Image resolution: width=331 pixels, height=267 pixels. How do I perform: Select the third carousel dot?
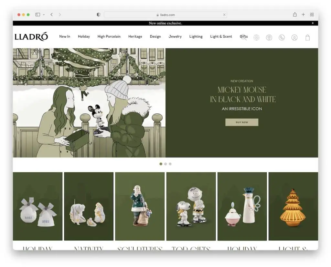[170, 164]
